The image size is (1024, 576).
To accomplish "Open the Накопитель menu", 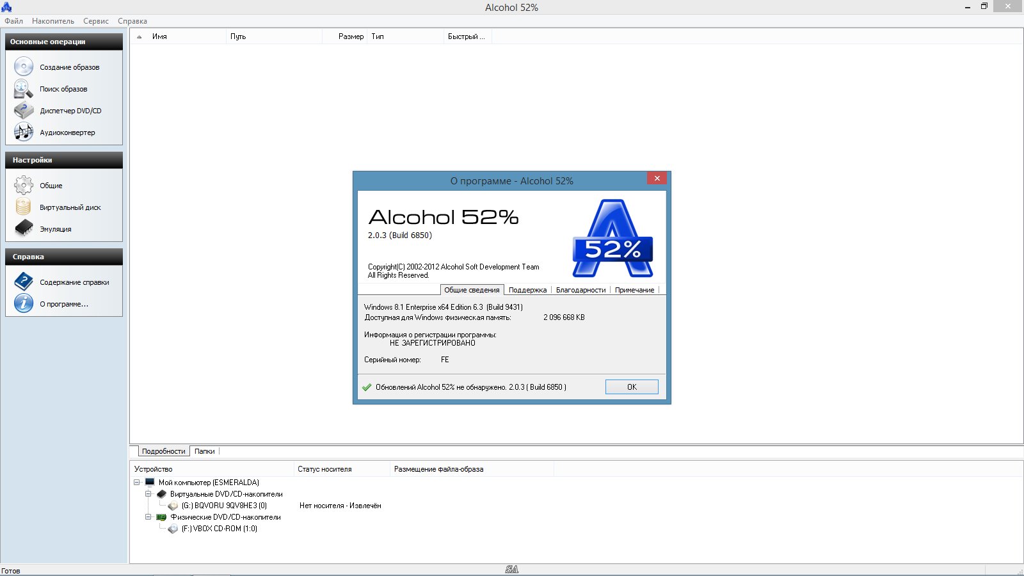I will [53, 21].
